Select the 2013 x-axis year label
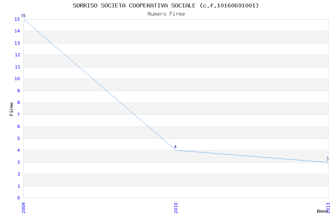This screenshot has width=332, height=215. (328, 208)
